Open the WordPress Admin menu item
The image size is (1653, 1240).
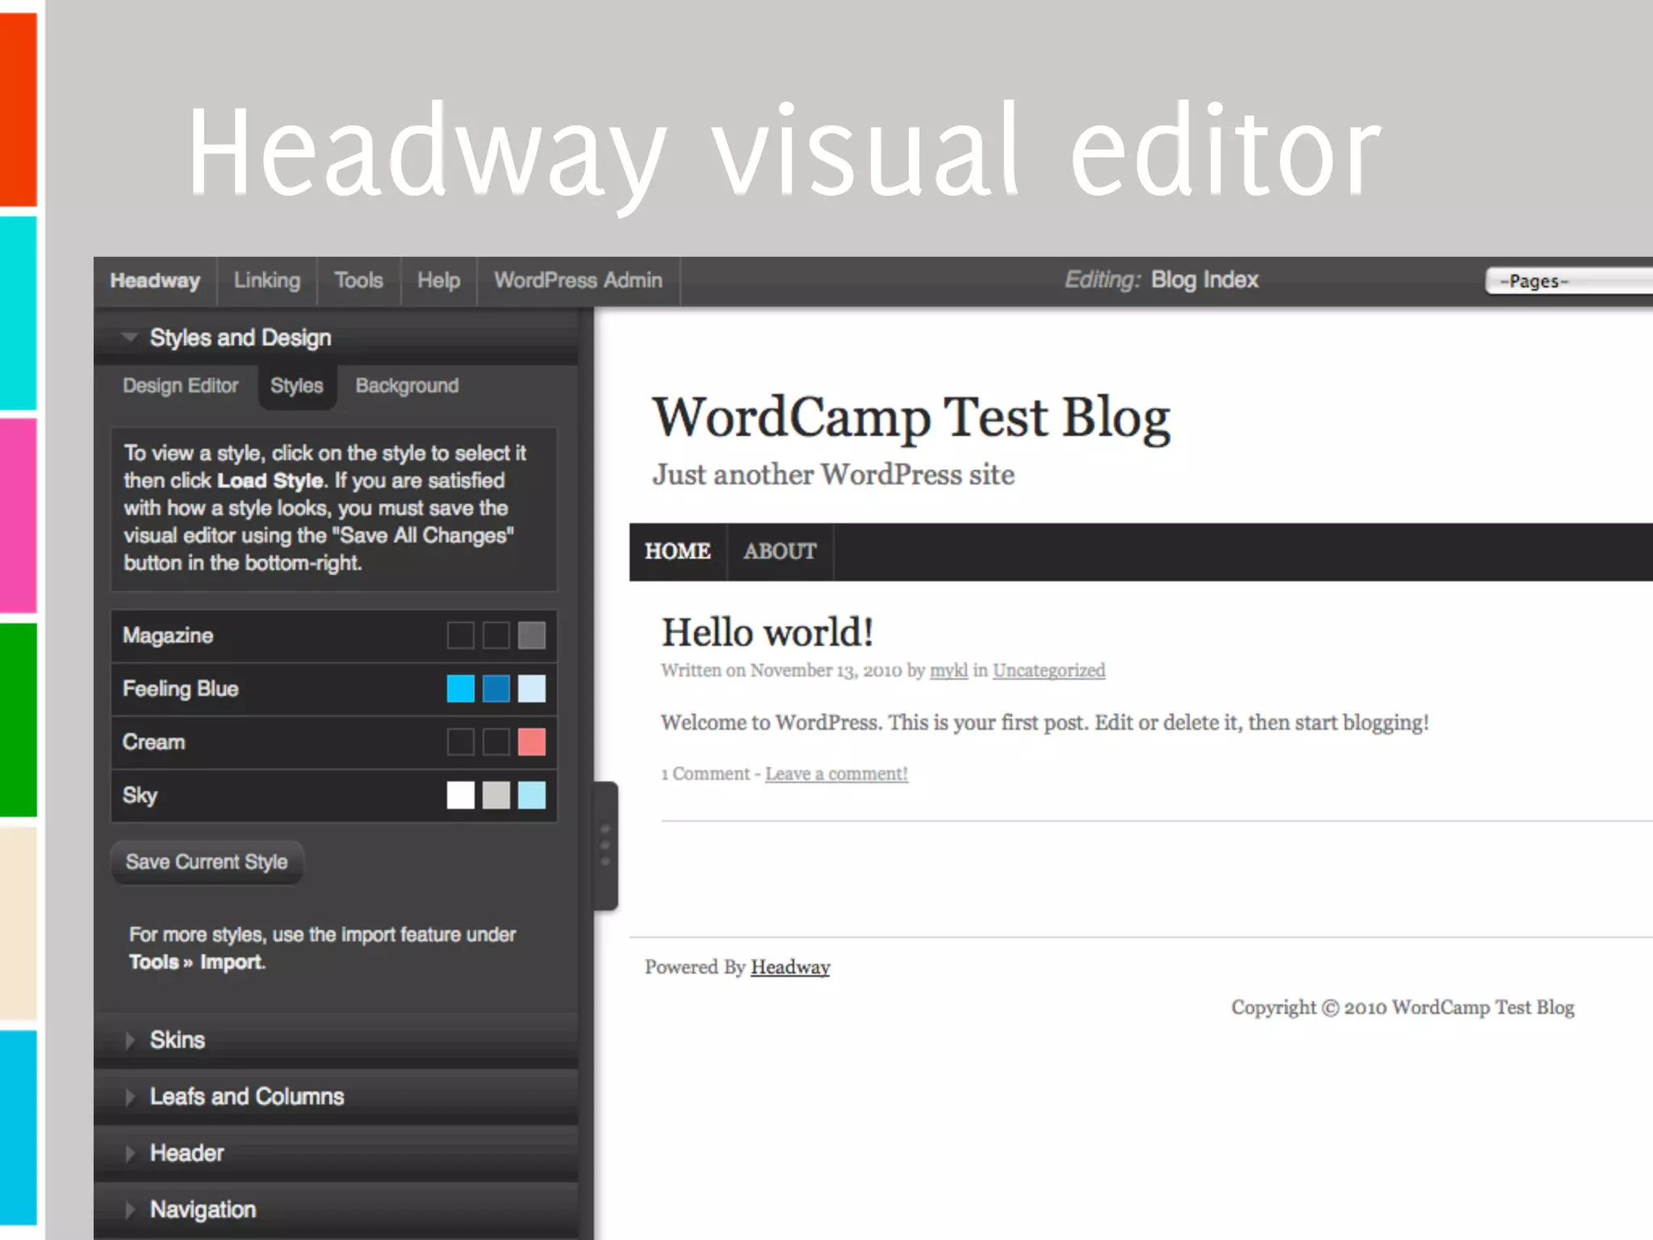(x=578, y=281)
